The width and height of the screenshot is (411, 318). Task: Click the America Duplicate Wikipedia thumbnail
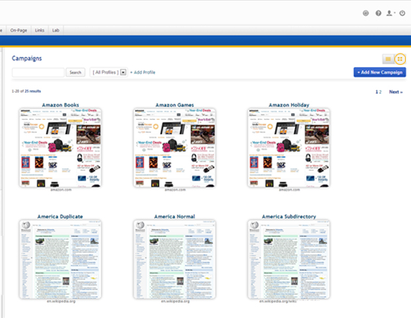pyautogui.click(x=60, y=259)
